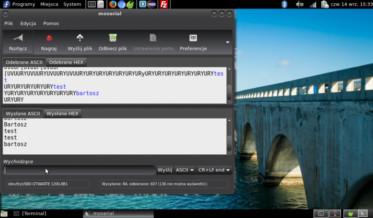Click the sent pane's scroll-down arrow

[x=229, y=153]
